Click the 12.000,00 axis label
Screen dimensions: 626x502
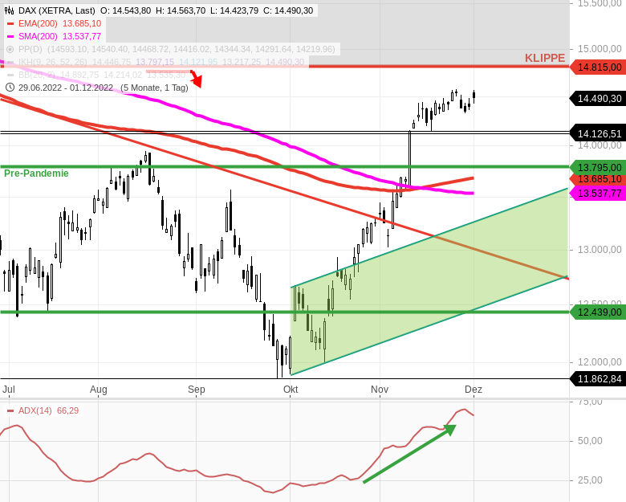[600, 362]
